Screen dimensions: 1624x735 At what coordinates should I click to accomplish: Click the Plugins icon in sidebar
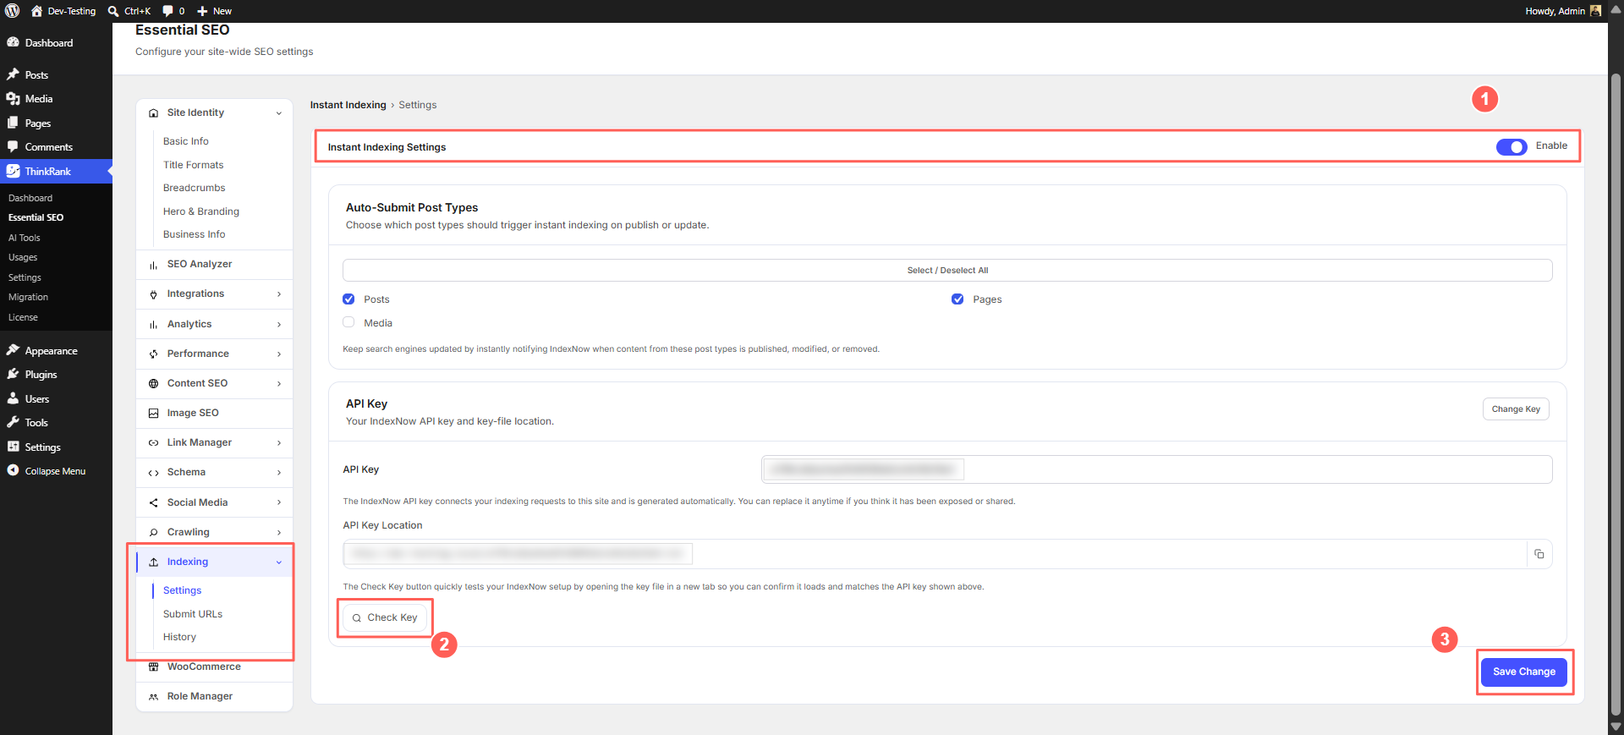(13, 375)
